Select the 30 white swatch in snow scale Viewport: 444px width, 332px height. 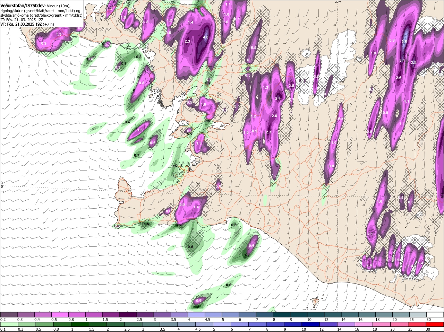tap(435, 315)
